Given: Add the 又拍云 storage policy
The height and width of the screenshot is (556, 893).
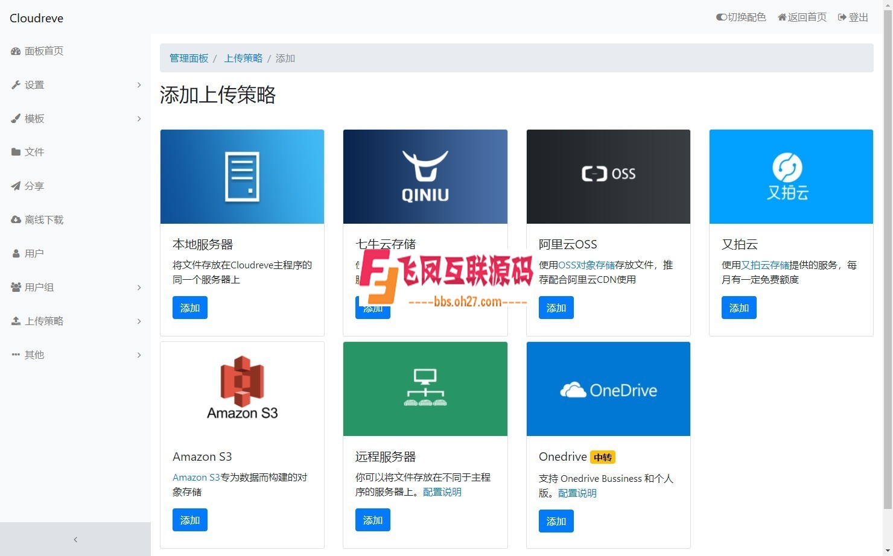Looking at the screenshot, I should coord(739,308).
